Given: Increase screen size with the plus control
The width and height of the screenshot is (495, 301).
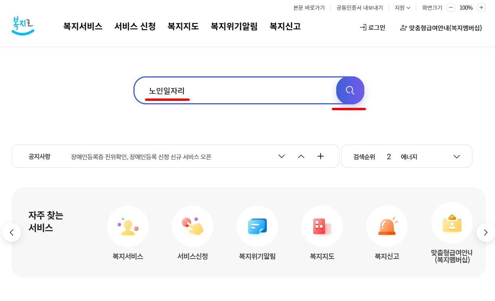Looking at the screenshot, I should click(481, 7).
